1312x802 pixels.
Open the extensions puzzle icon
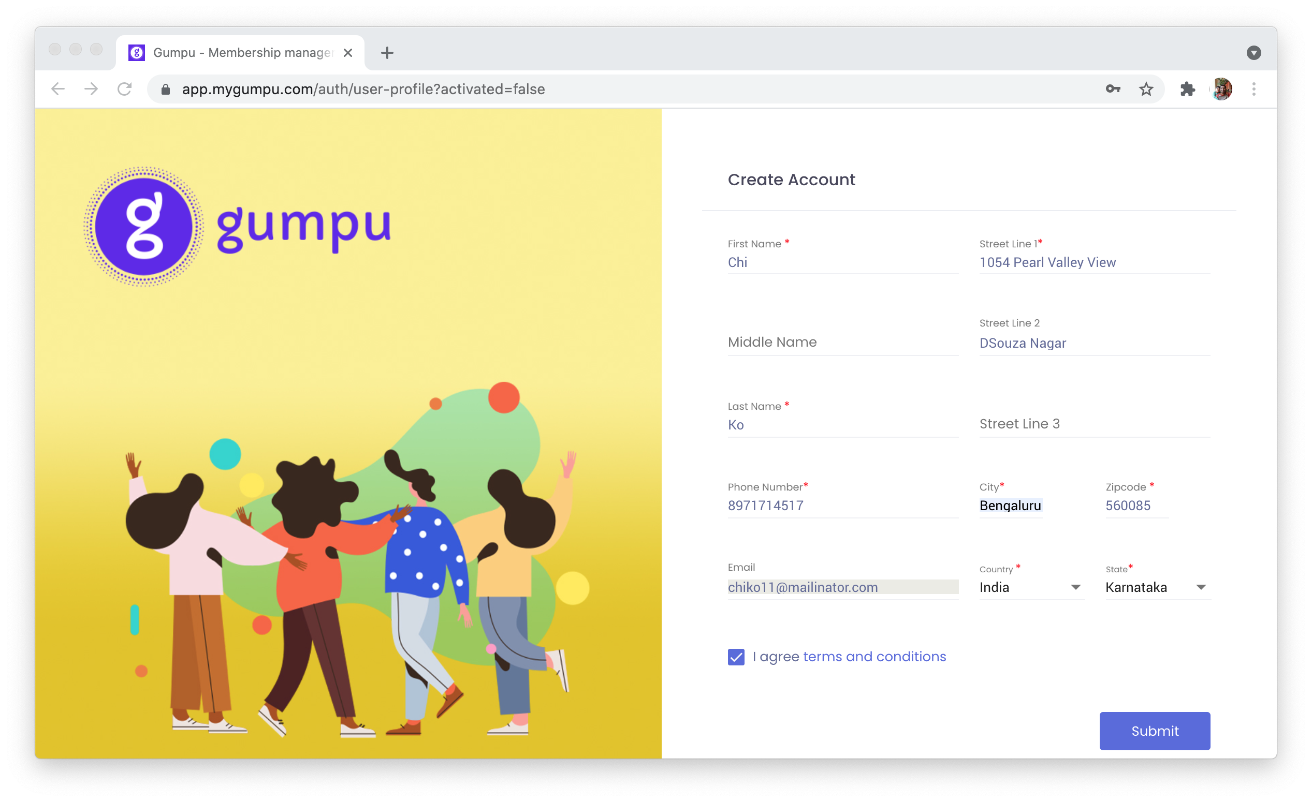[1187, 89]
